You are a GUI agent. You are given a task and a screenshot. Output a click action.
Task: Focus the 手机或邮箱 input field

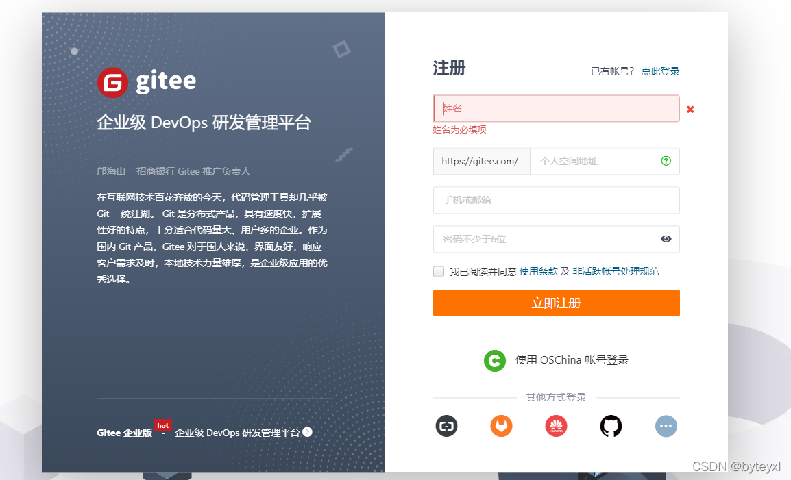[x=557, y=200]
